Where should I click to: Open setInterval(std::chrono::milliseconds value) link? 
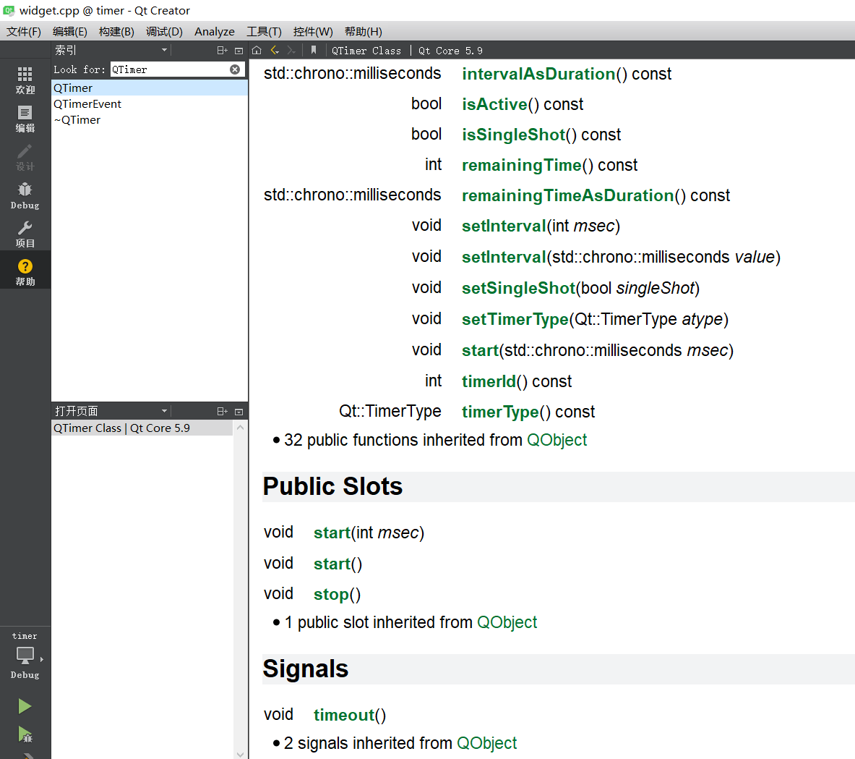pos(504,257)
